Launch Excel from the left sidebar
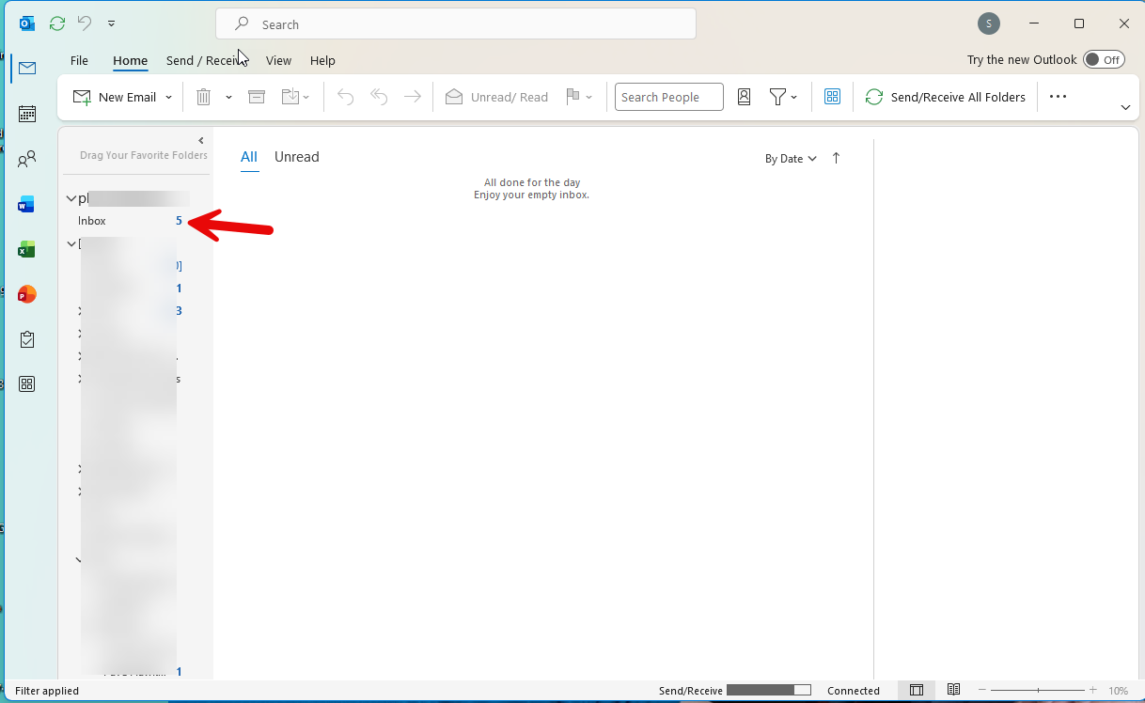The image size is (1145, 703). point(27,249)
